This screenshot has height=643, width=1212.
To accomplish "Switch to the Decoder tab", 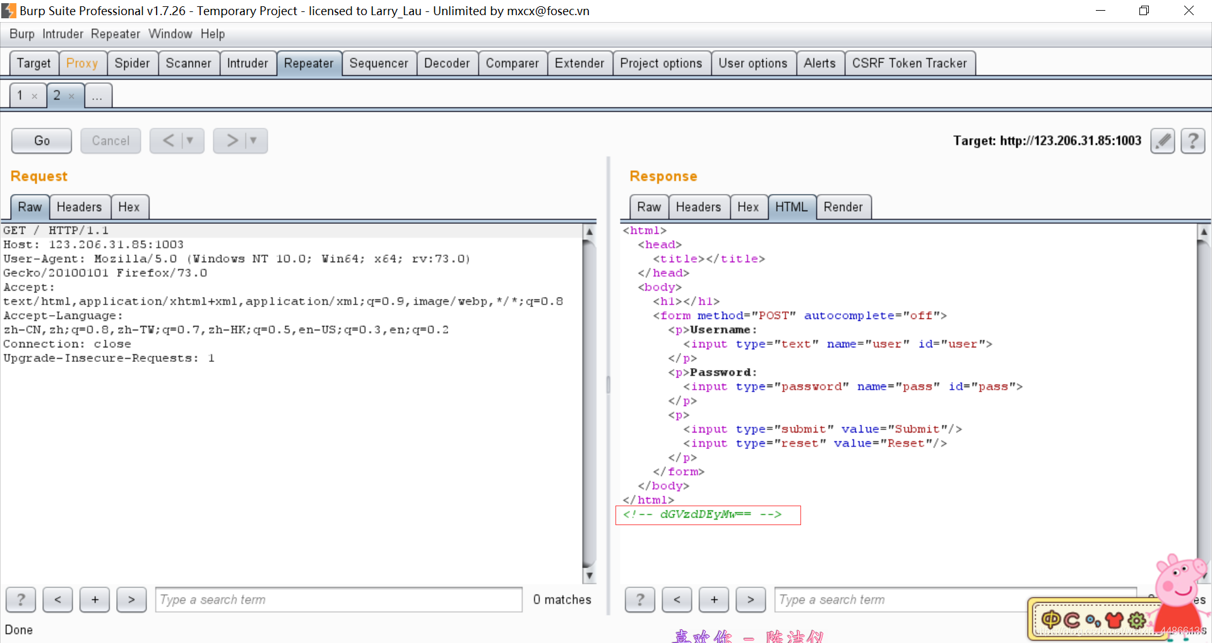I will pyautogui.click(x=447, y=63).
